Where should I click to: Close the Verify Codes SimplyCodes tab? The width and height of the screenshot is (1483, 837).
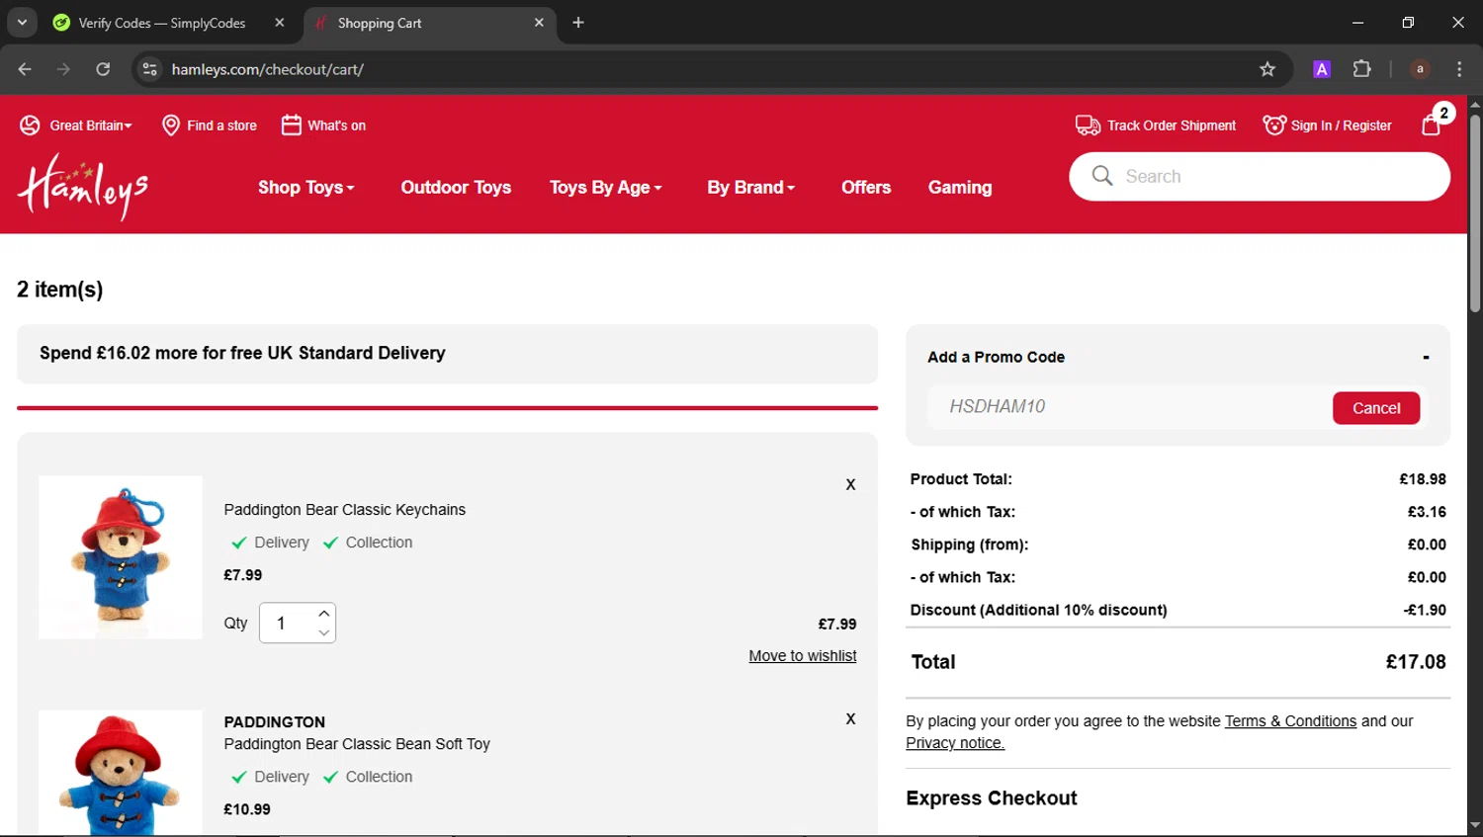[x=280, y=23]
